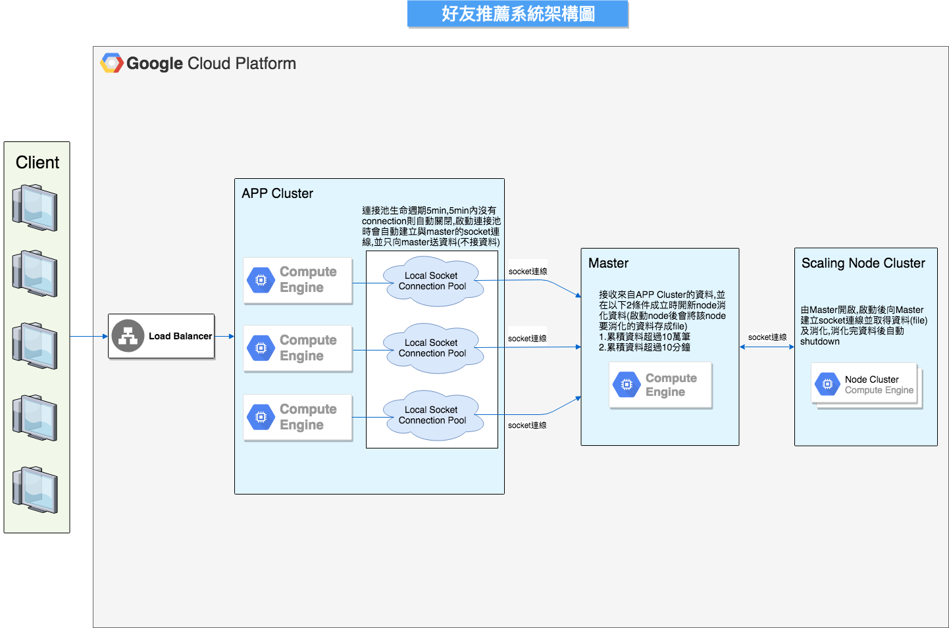Click the connection pool lifecycle description text

pyautogui.click(x=431, y=226)
